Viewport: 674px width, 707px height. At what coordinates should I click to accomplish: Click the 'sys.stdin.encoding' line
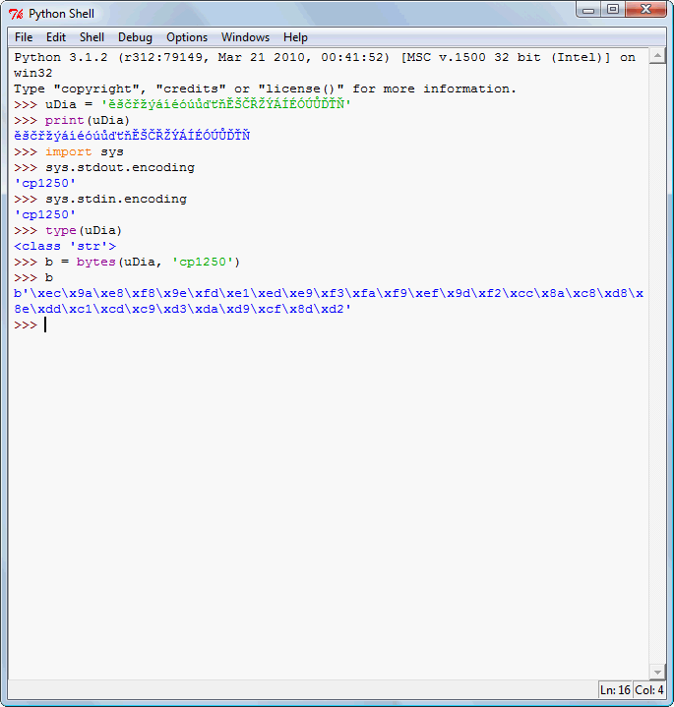100,200
